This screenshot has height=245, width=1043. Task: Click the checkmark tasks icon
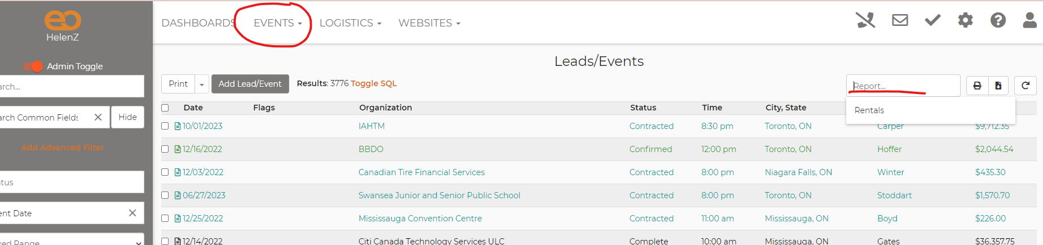tap(932, 21)
